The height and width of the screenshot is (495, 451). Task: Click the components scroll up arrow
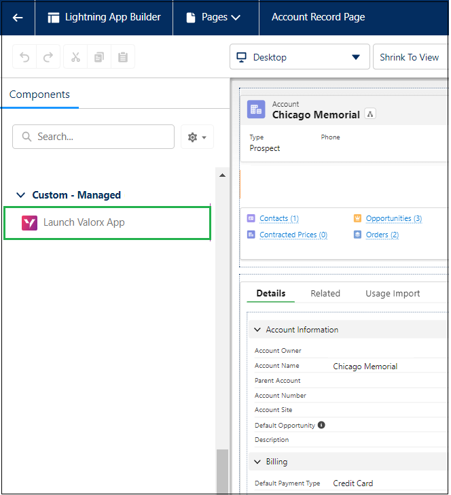click(x=222, y=175)
